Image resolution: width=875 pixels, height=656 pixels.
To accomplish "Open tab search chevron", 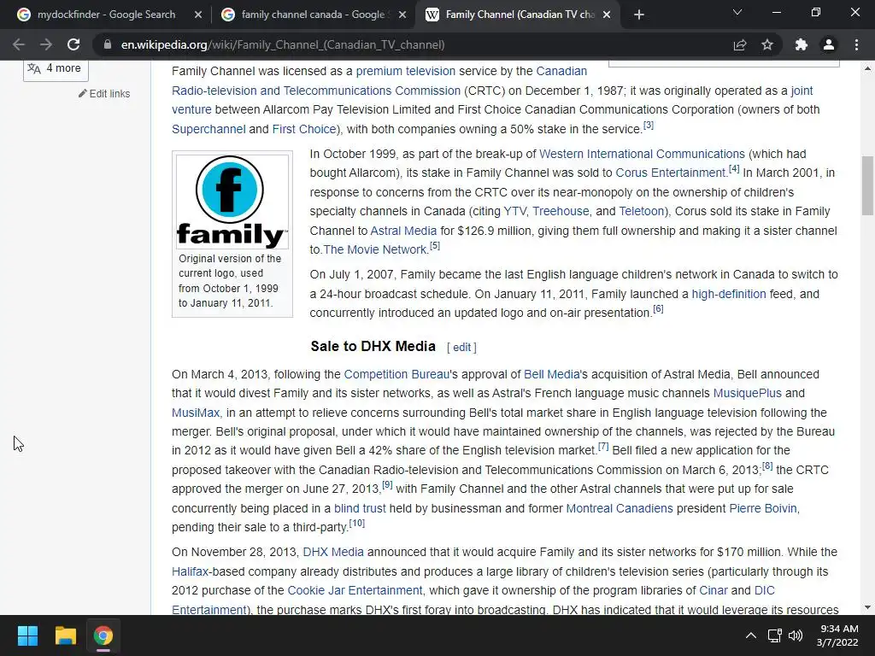I will coord(737,12).
